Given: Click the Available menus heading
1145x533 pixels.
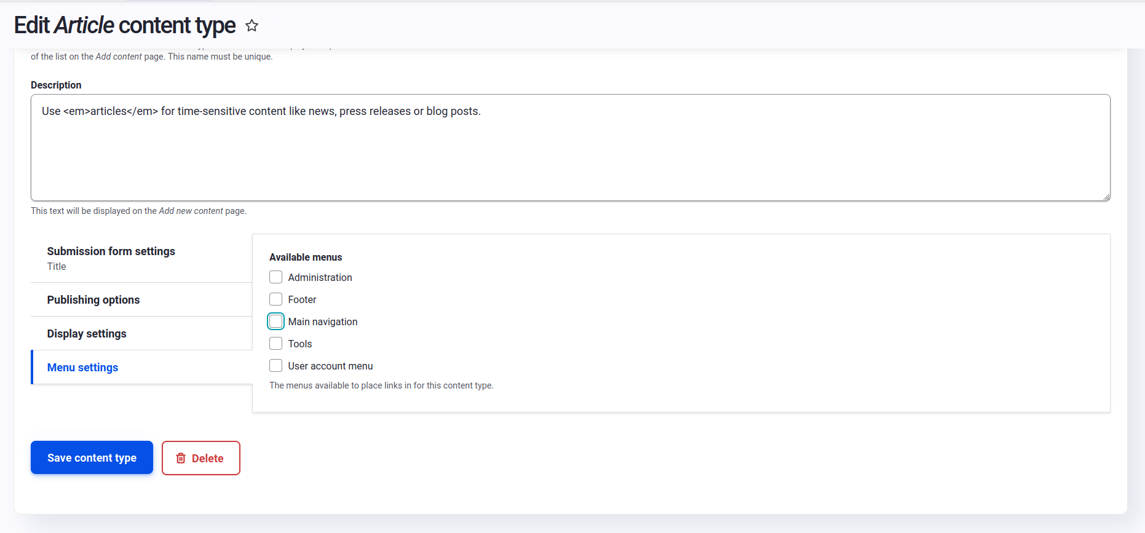Looking at the screenshot, I should click(306, 258).
